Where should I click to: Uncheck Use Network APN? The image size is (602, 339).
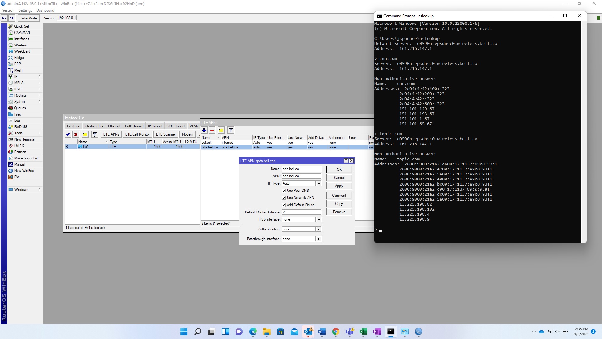click(x=284, y=198)
